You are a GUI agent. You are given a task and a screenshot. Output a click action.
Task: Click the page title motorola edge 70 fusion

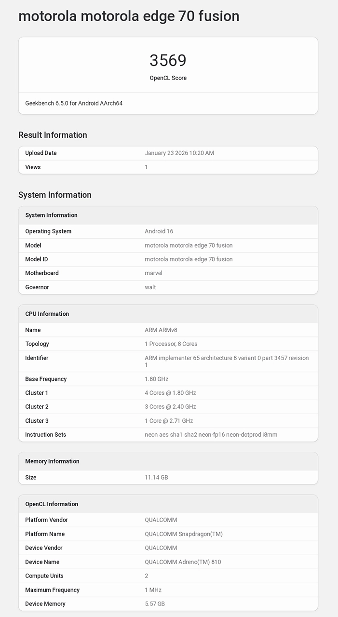click(129, 16)
